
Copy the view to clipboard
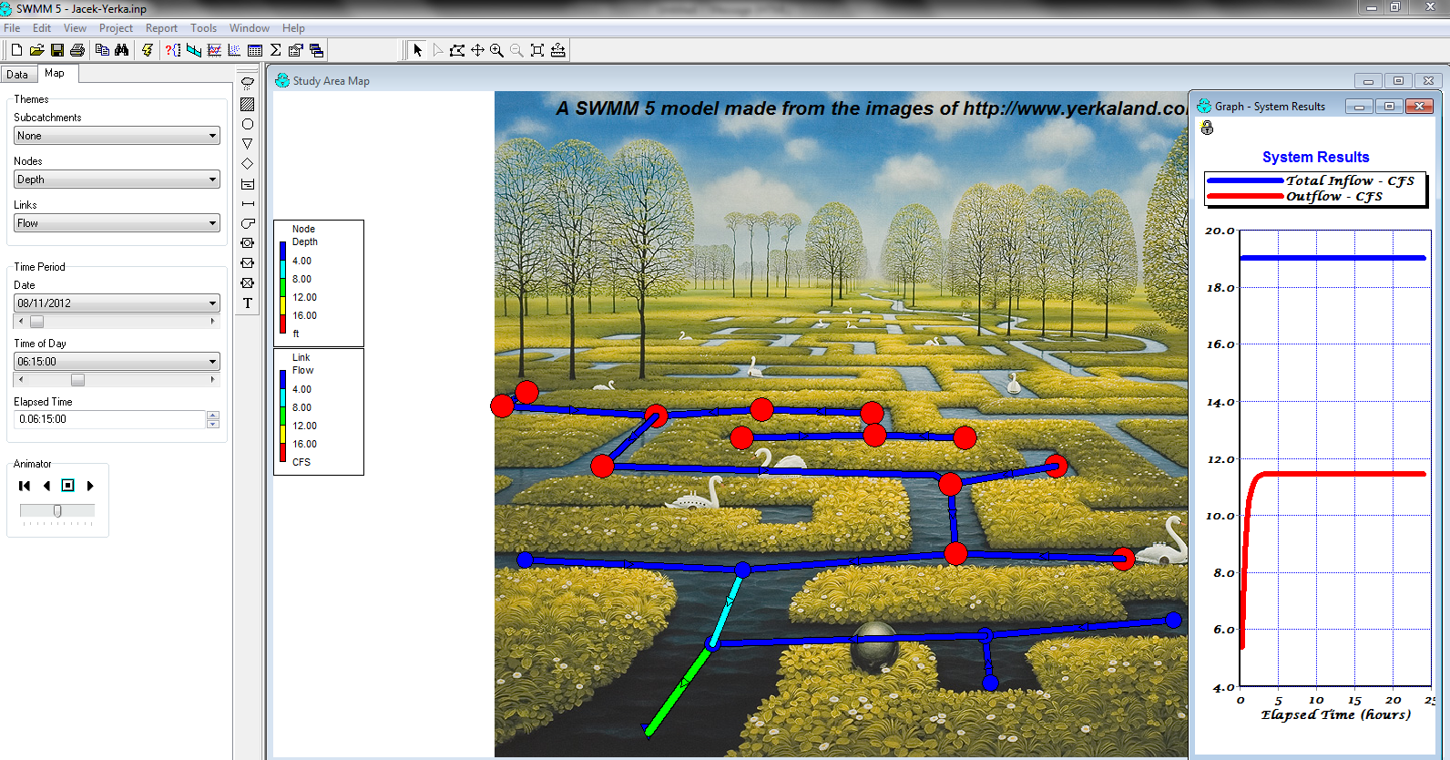102,50
